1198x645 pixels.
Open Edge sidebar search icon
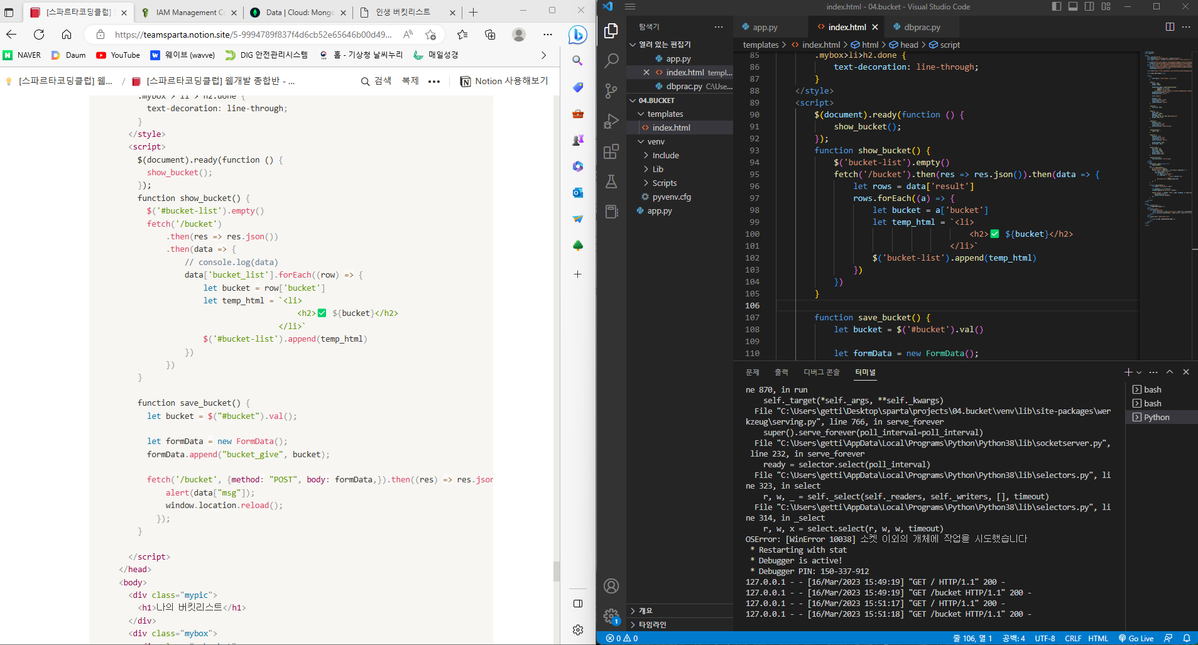pos(578,61)
